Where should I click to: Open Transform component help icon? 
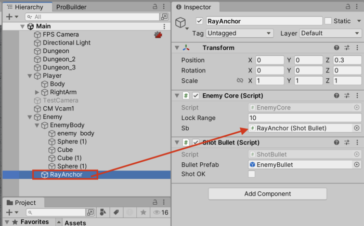pos(336,48)
